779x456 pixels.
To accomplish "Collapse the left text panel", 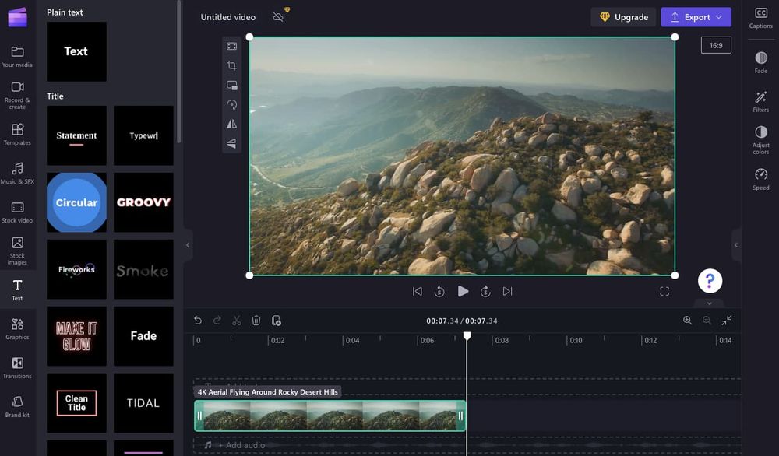I will (x=187, y=244).
